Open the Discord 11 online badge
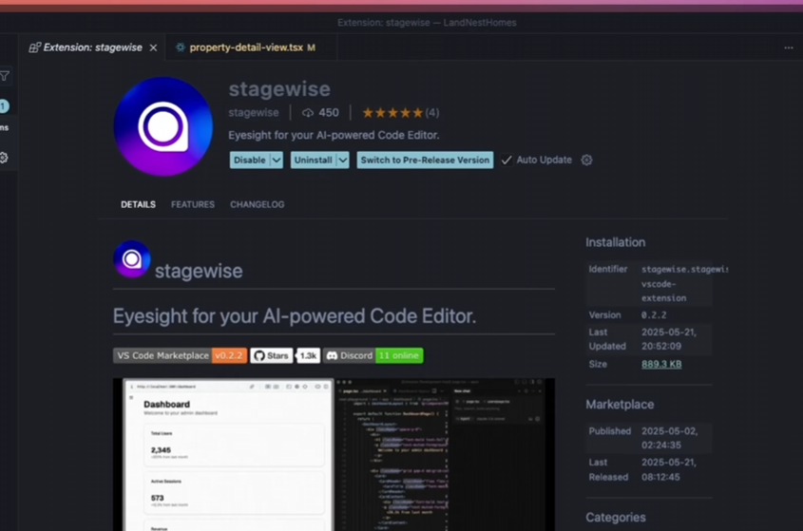803x531 pixels. 373,355
